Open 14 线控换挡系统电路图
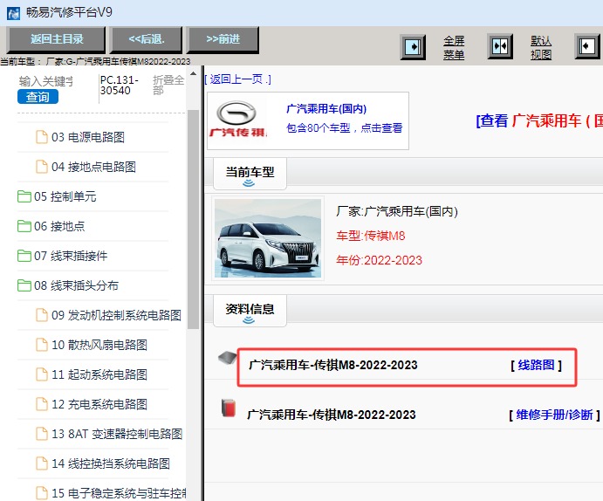 click(x=111, y=463)
